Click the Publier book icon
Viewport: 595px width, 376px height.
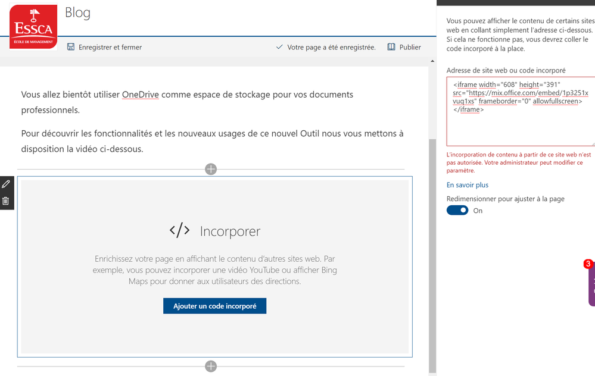pyautogui.click(x=391, y=47)
